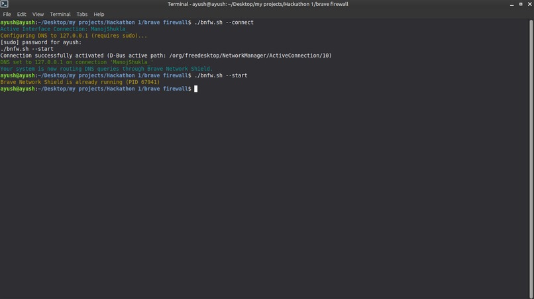534x299 pixels.
Task: Click the D-Bus path '/org/freedesktop/NetworkManager/ActiveConnection/10'
Action: [x=249, y=56]
